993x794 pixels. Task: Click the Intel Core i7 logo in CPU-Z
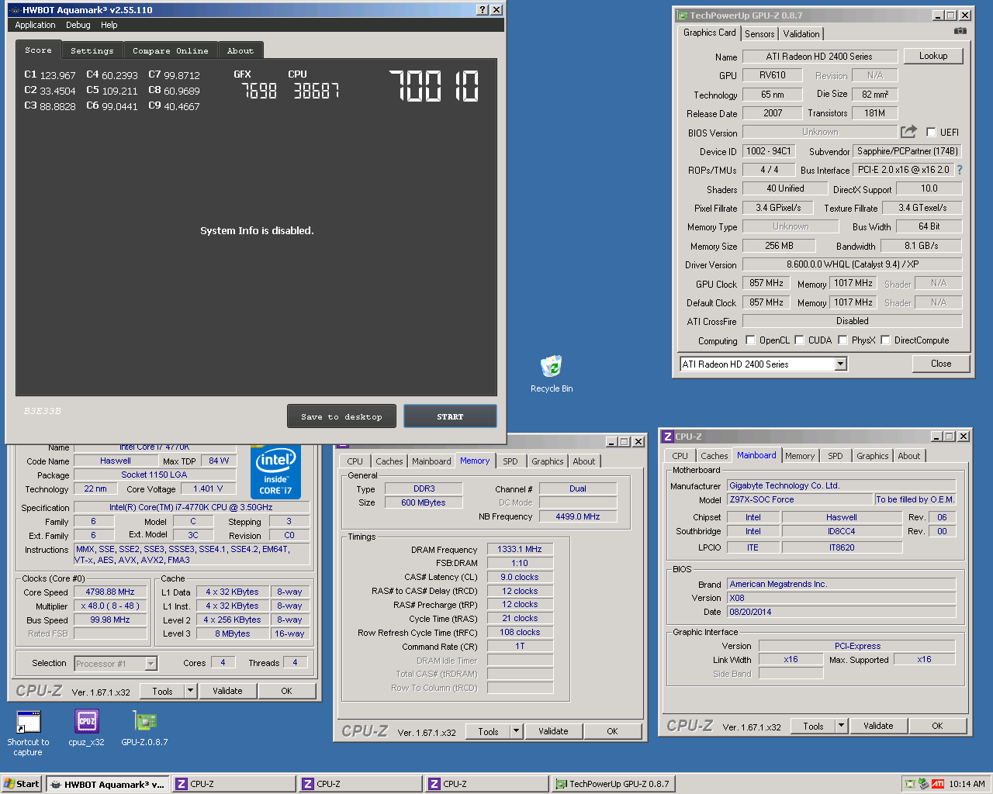coord(275,472)
